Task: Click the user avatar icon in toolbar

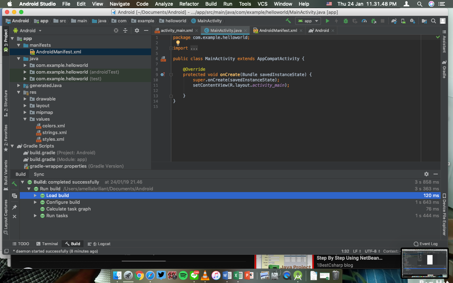Action: 442,21
